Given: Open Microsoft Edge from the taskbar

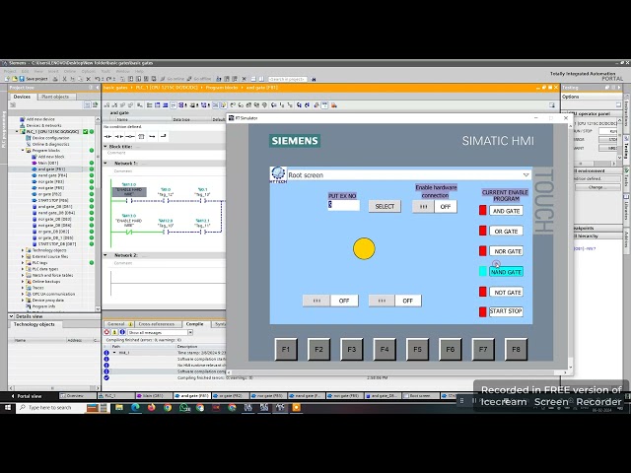Looking at the screenshot, I should (135, 407).
